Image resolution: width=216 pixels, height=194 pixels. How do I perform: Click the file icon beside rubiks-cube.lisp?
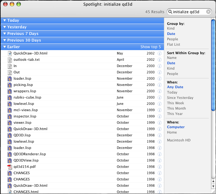coord(10,98)
